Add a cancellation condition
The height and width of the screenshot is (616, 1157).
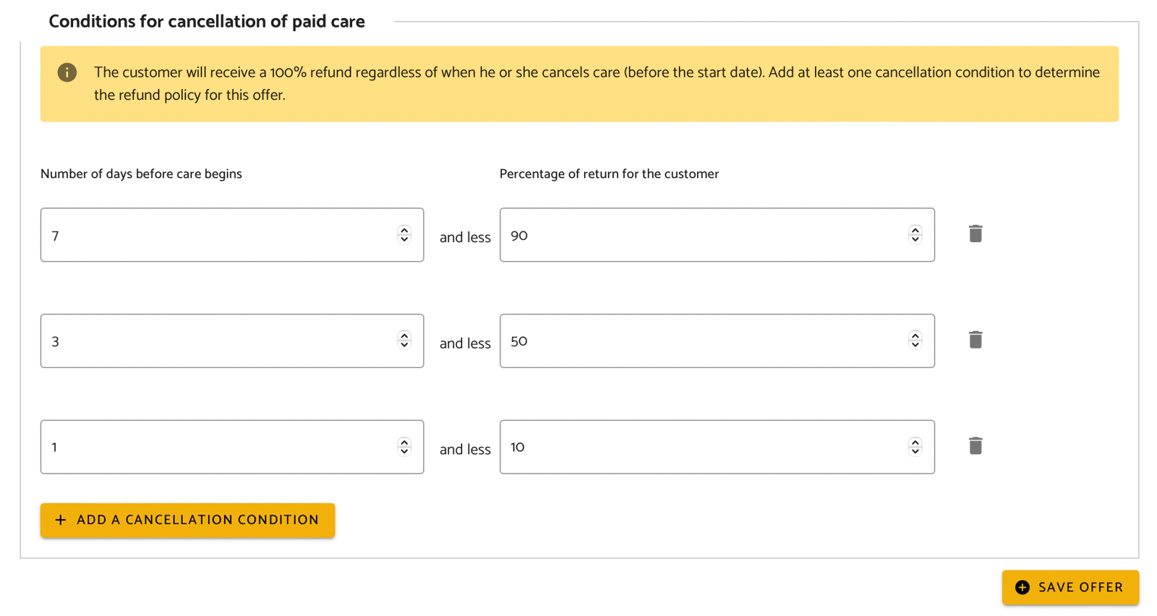(x=187, y=520)
